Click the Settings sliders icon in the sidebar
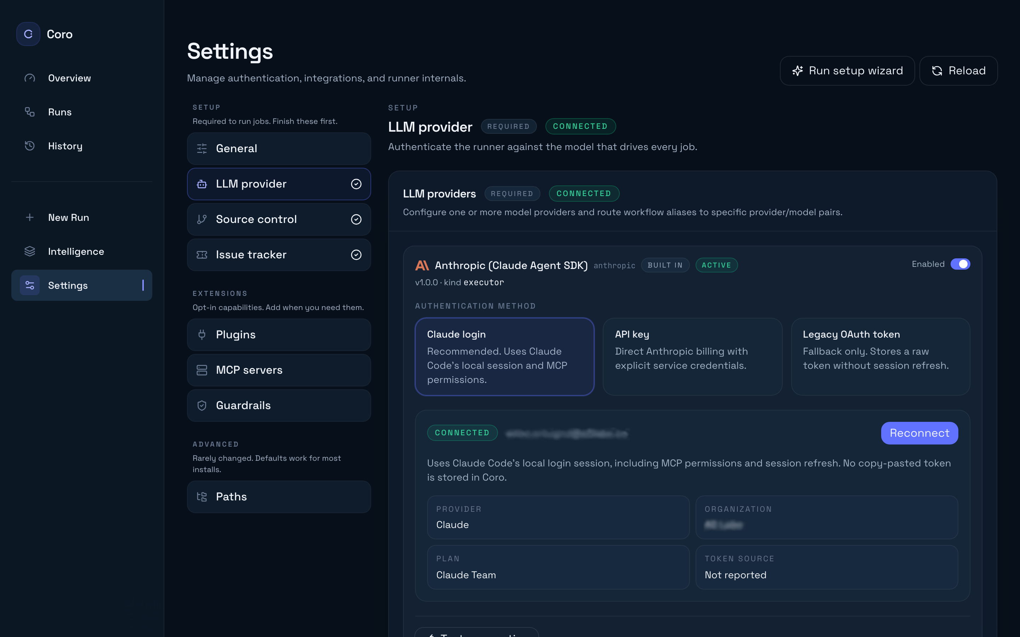The width and height of the screenshot is (1020, 637). (29, 285)
